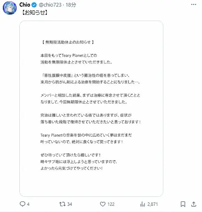Click the 無期限活動休止のお知らせ headline in the image
This screenshot has height=212, width=202.
click(x=68, y=42)
